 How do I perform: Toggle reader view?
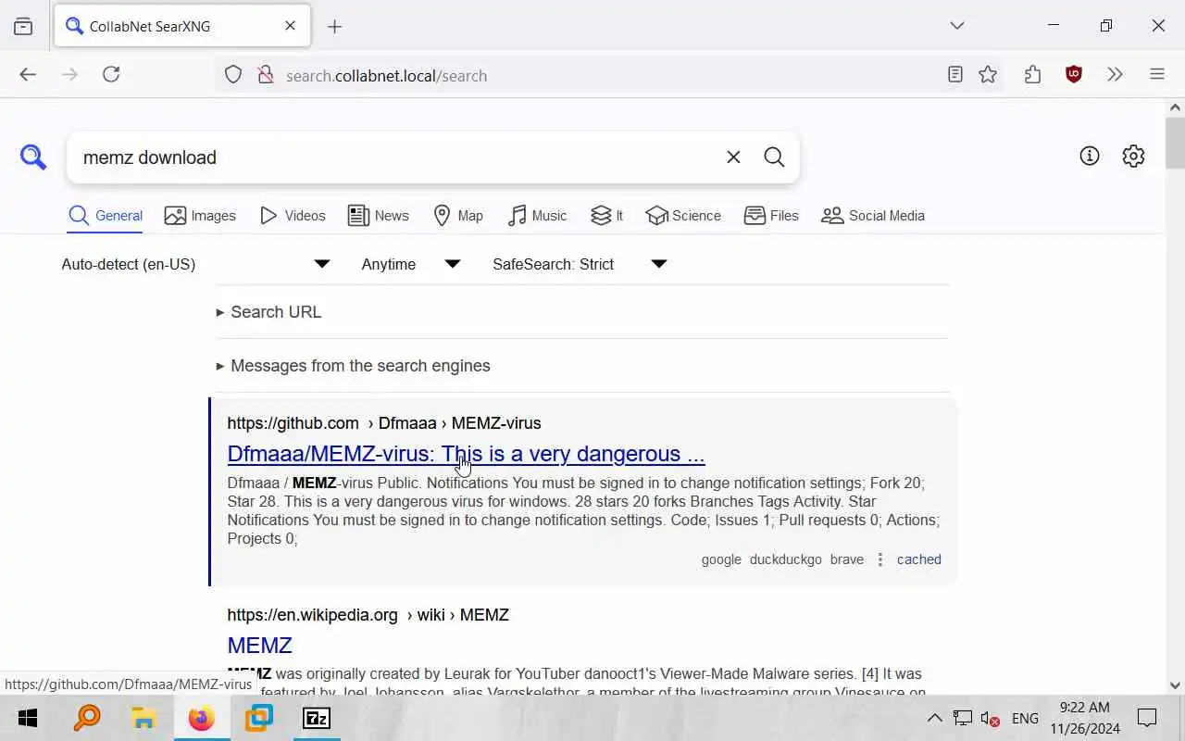[955, 75]
